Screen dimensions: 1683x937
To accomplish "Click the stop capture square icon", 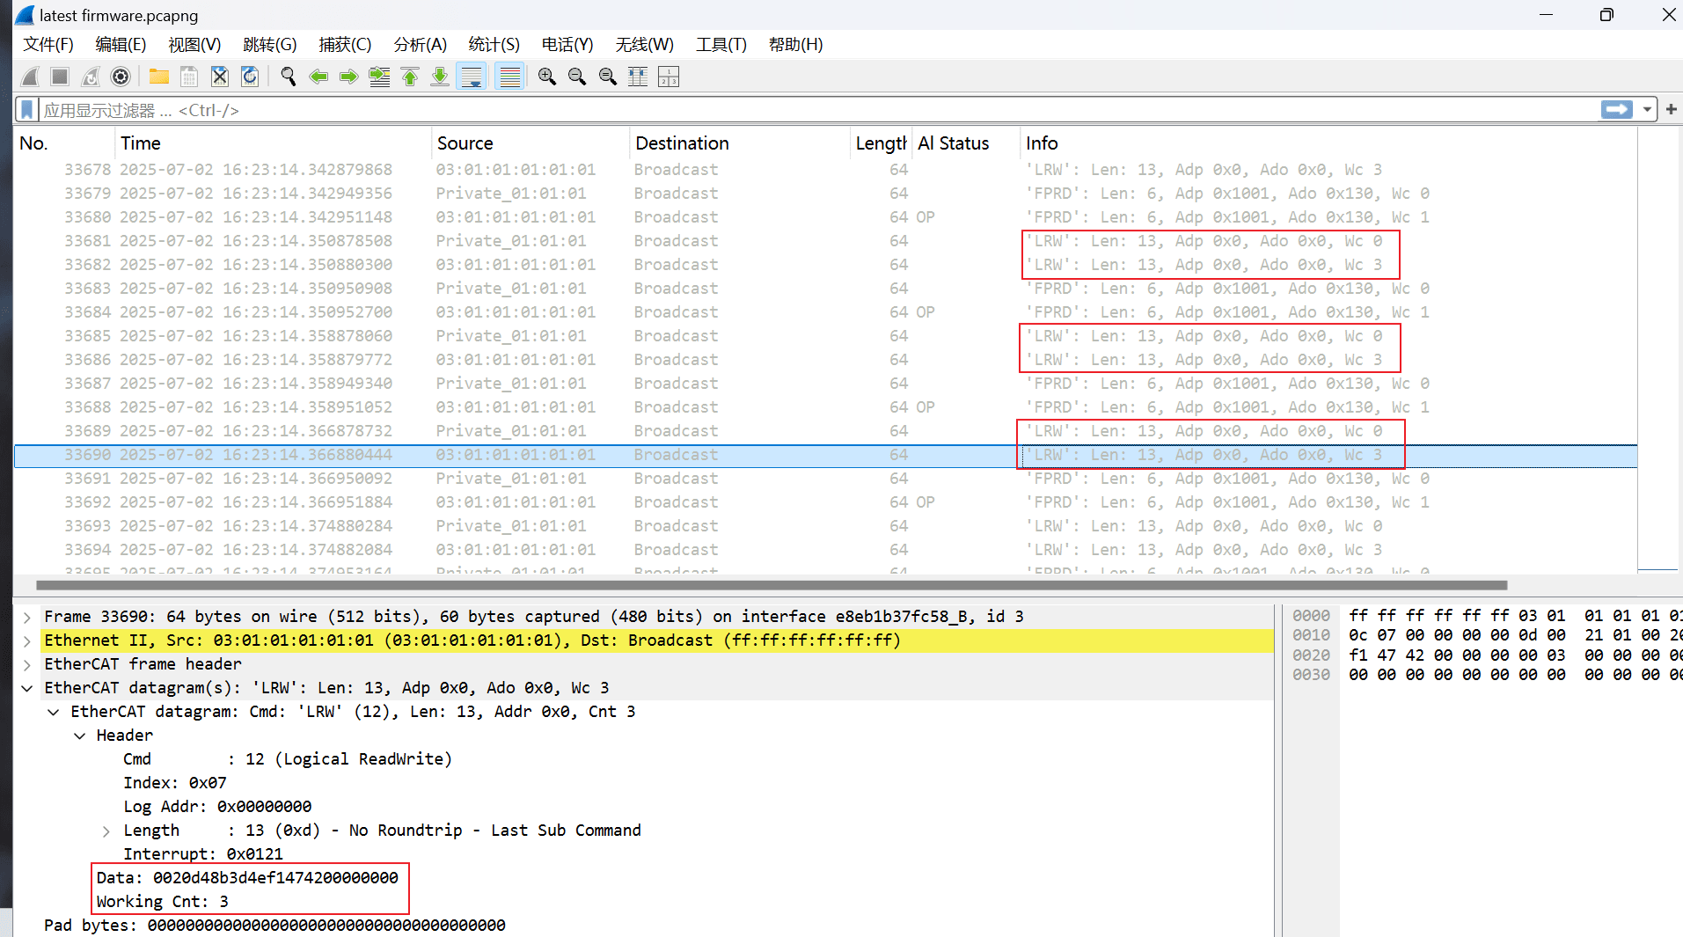I will coord(60,77).
